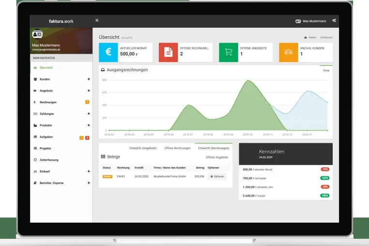Switch to the Entwürfe (Angebote) tab
Image resolution: width=369 pixels, height=246 pixels.
(x=143, y=148)
